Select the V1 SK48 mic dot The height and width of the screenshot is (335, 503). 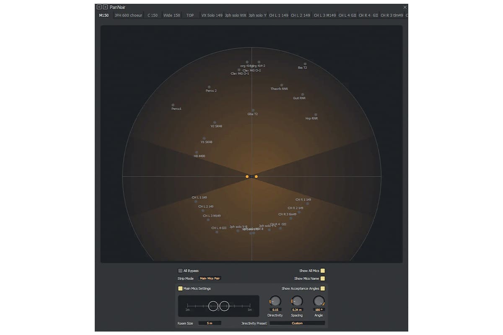coord(204,139)
